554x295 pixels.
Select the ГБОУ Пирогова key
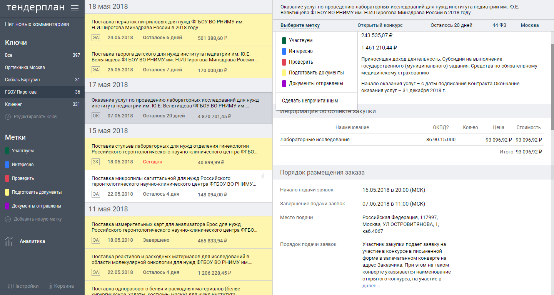[x=42, y=92]
